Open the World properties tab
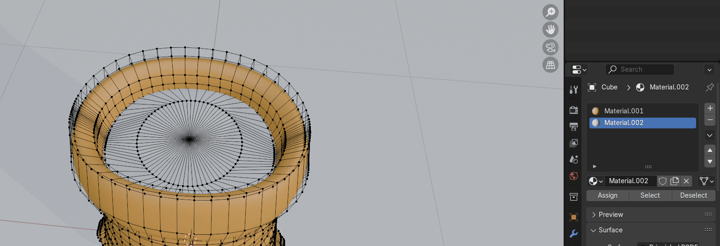The width and height of the screenshot is (720, 246). coord(573,176)
